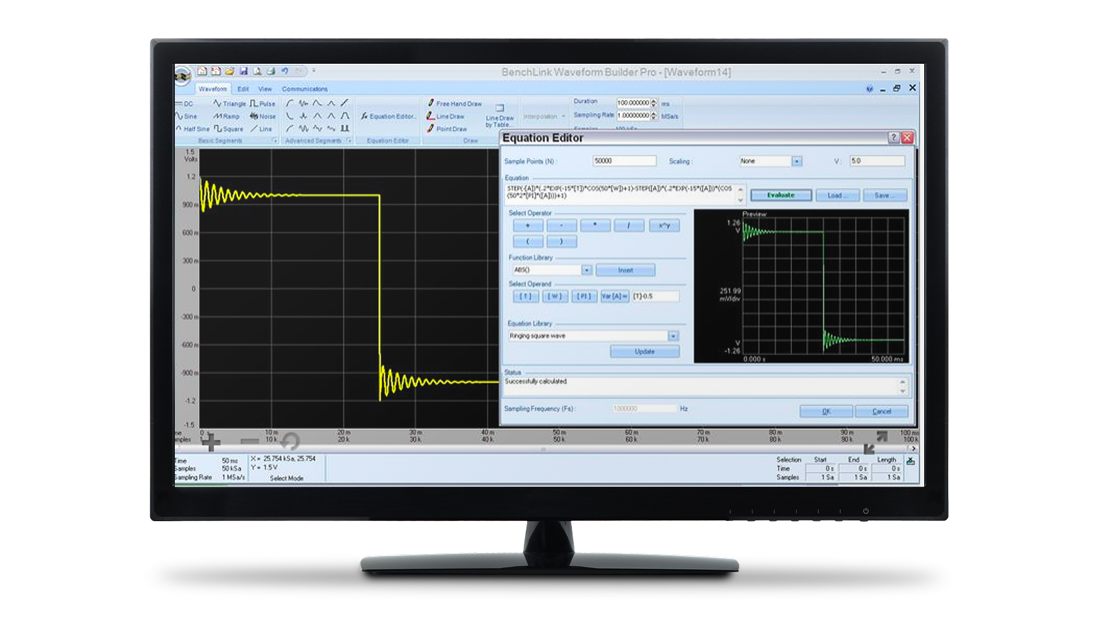Screen dimensions: 1097x617
Task: Click the [W] operand button
Action: [x=555, y=296]
